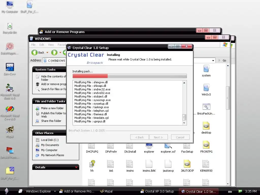Switch to Crystal XP 3.0 Setup taskbar item
This screenshot has height=195, width=260.
[157, 191]
